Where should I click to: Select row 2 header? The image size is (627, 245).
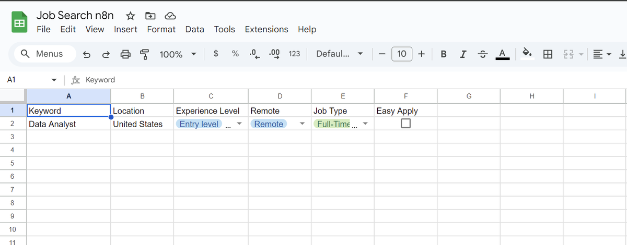tap(13, 124)
